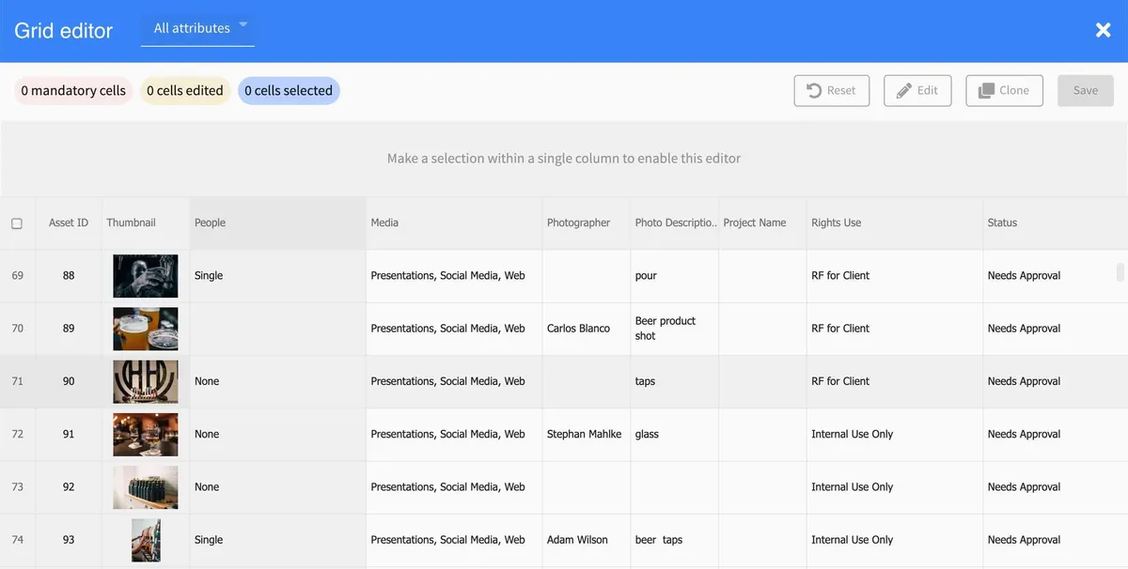Click the Edit pencil button
The image size is (1128, 569).
(x=917, y=90)
